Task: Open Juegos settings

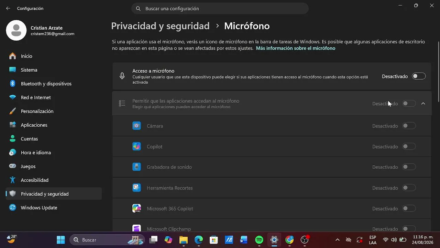Action: point(54,166)
